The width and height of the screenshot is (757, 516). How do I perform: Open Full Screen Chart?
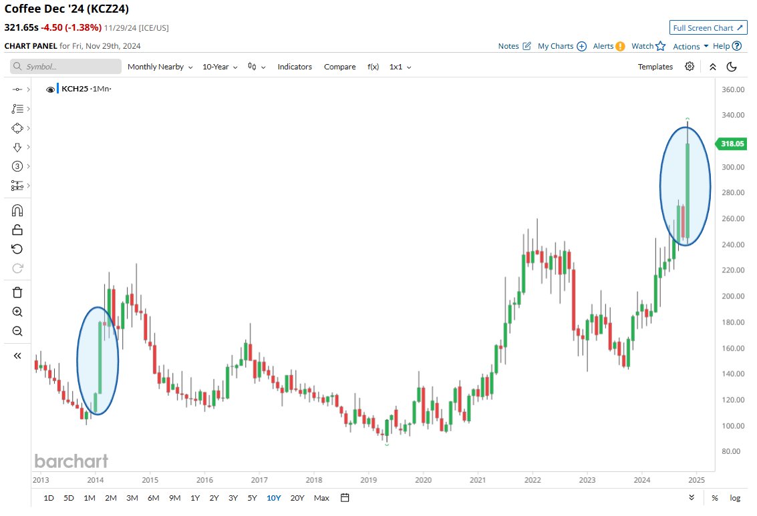tap(708, 28)
